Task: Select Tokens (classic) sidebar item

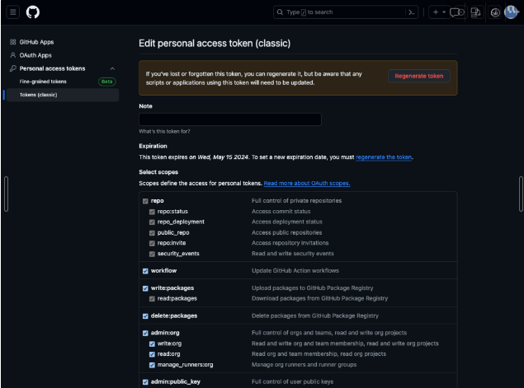Action: coord(63,95)
